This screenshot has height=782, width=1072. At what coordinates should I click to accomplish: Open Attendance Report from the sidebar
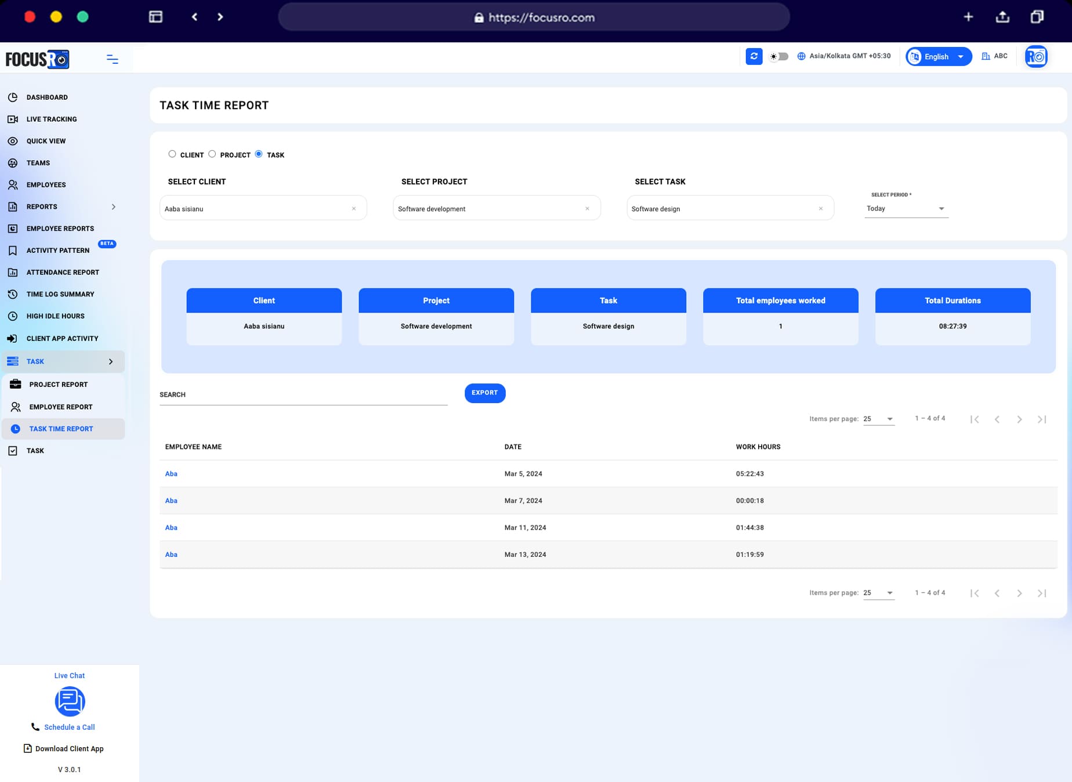pyautogui.click(x=62, y=272)
